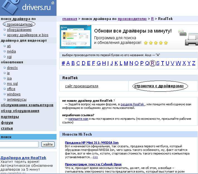The image size is (198, 174).
Task: Select letter M in alphabet index
Action: click(x=126, y=63)
